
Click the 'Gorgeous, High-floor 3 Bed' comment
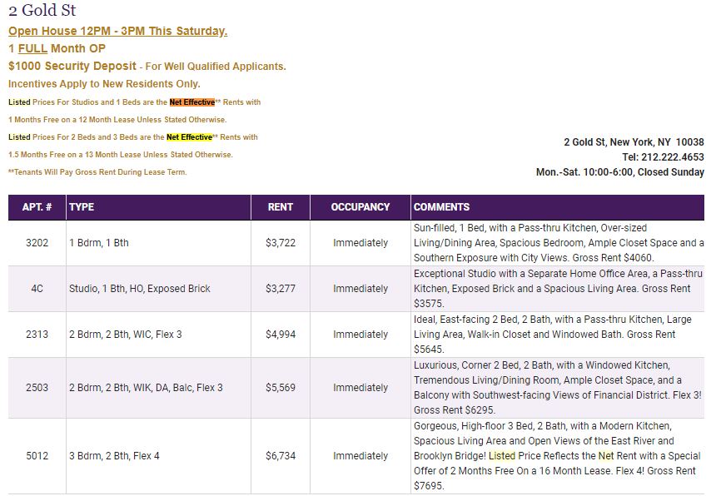coord(557,456)
